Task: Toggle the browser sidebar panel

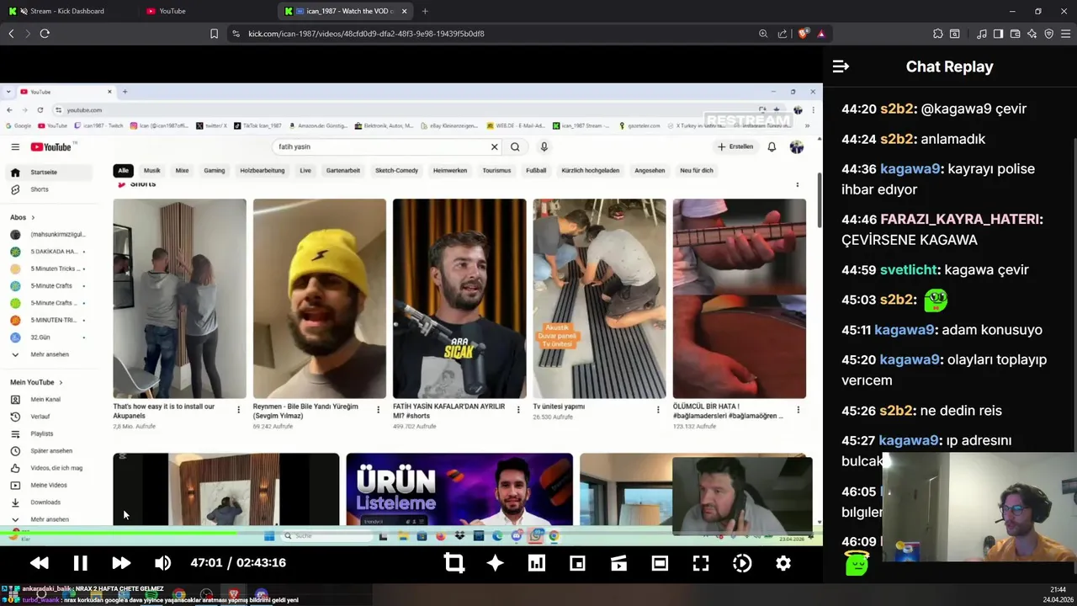Action: [x=998, y=34]
